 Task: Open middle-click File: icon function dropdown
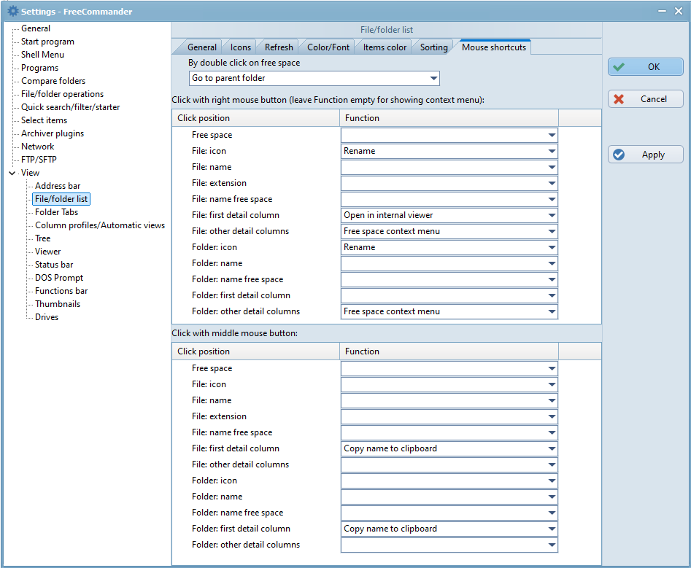click(x=449, y=384)
